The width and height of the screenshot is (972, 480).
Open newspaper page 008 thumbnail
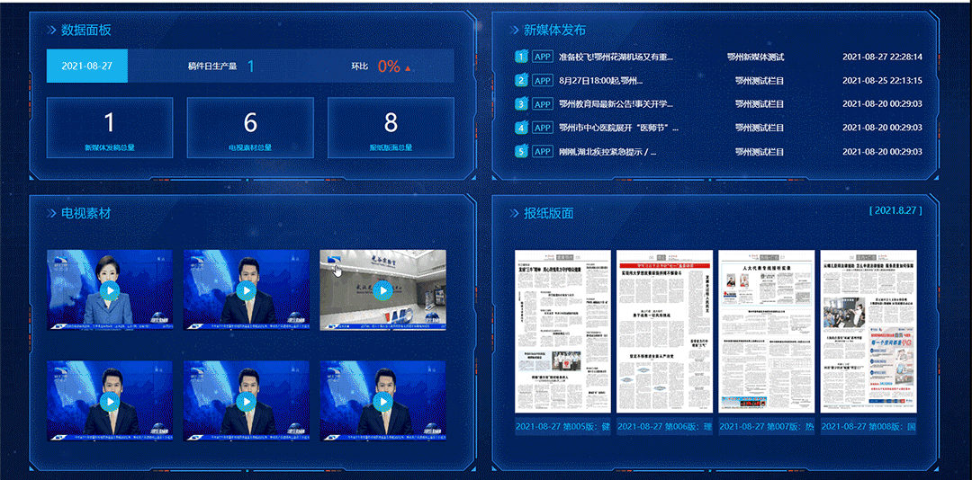coord(868,332)
